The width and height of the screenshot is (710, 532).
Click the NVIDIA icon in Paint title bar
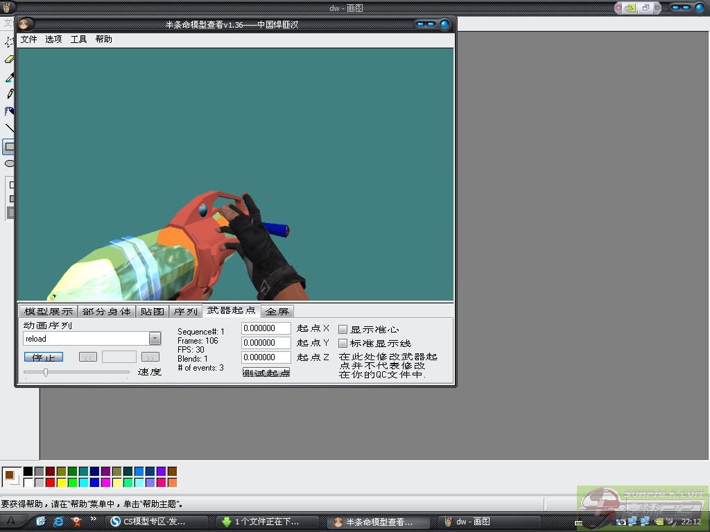(629, 8)
